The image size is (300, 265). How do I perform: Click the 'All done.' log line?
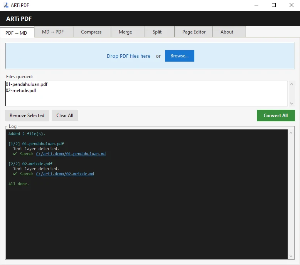(x=19, y=184)
